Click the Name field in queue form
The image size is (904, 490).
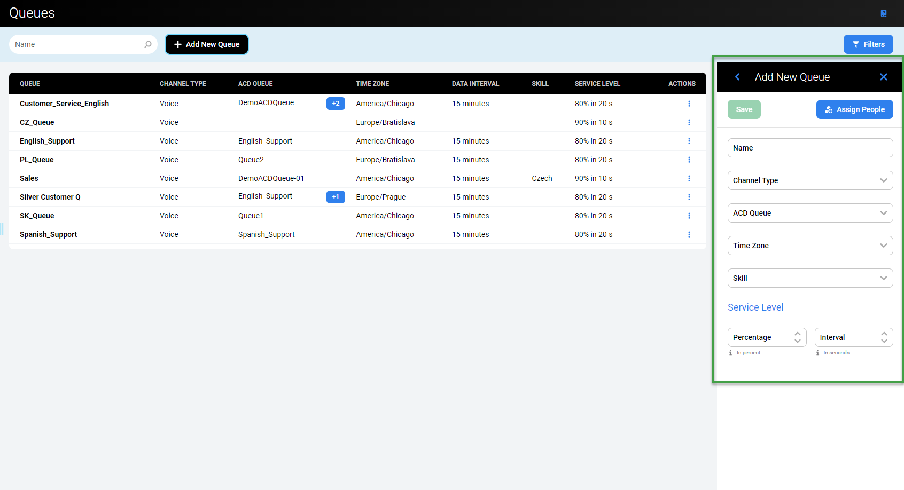pos(810,148)
